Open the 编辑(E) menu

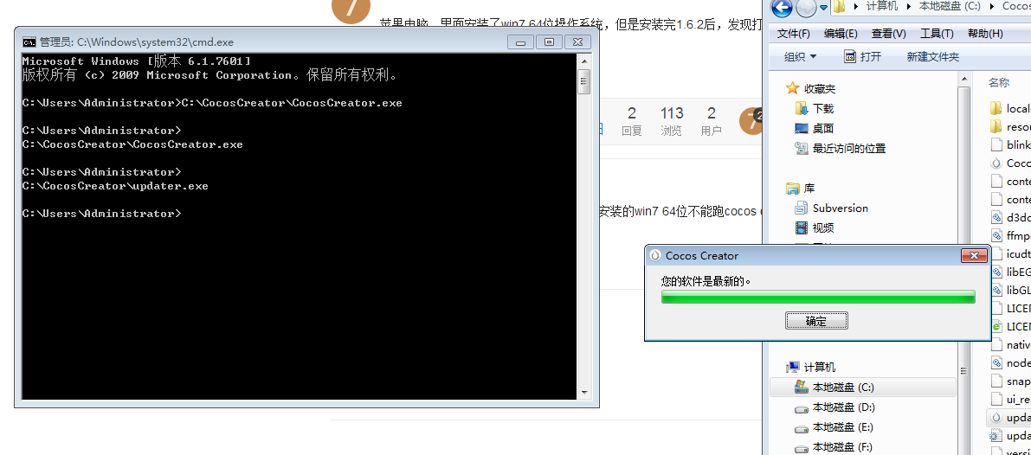coord(841,34)
